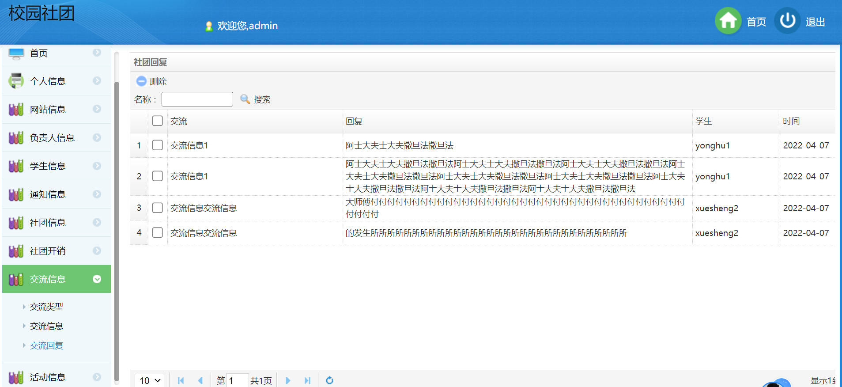The height and width of the screenshot is (387, 842).
Task: Open the 交流回复 submenu item
Action: click(x=47, y=345)
